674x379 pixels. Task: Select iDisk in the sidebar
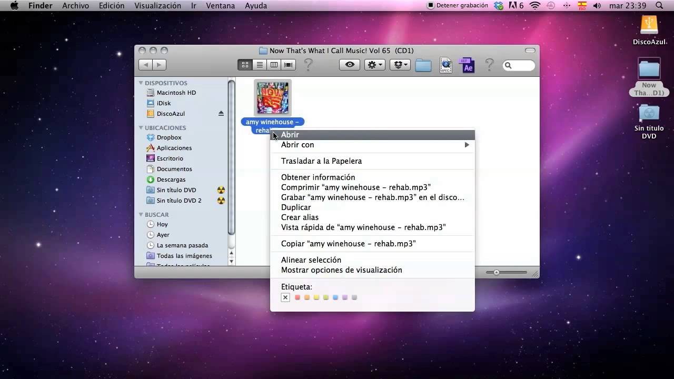tap(163, 103)
